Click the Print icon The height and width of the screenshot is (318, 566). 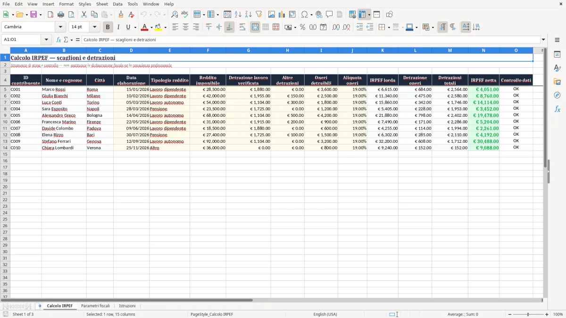[61, 15]
